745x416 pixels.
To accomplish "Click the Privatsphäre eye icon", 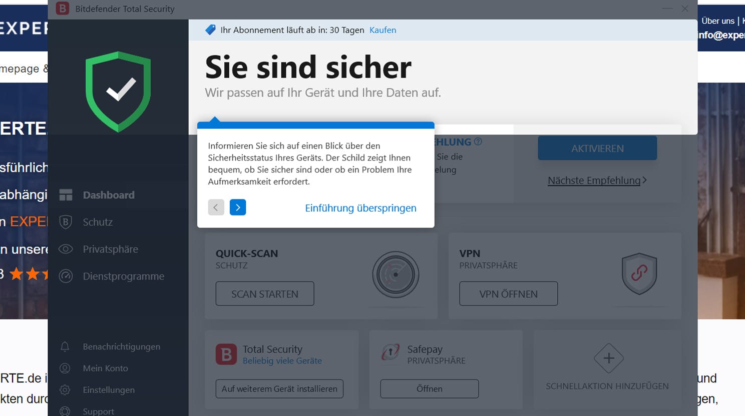I will [66, 249].
